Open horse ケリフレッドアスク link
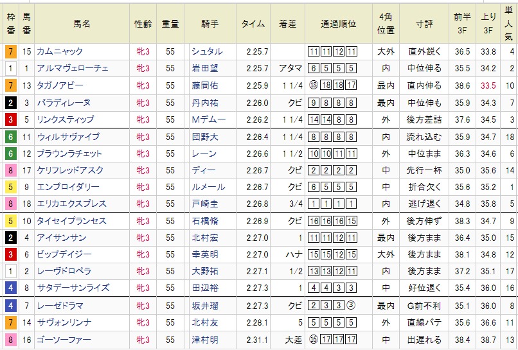Screen dimensions: 518x350 click(x=70, y=170)
